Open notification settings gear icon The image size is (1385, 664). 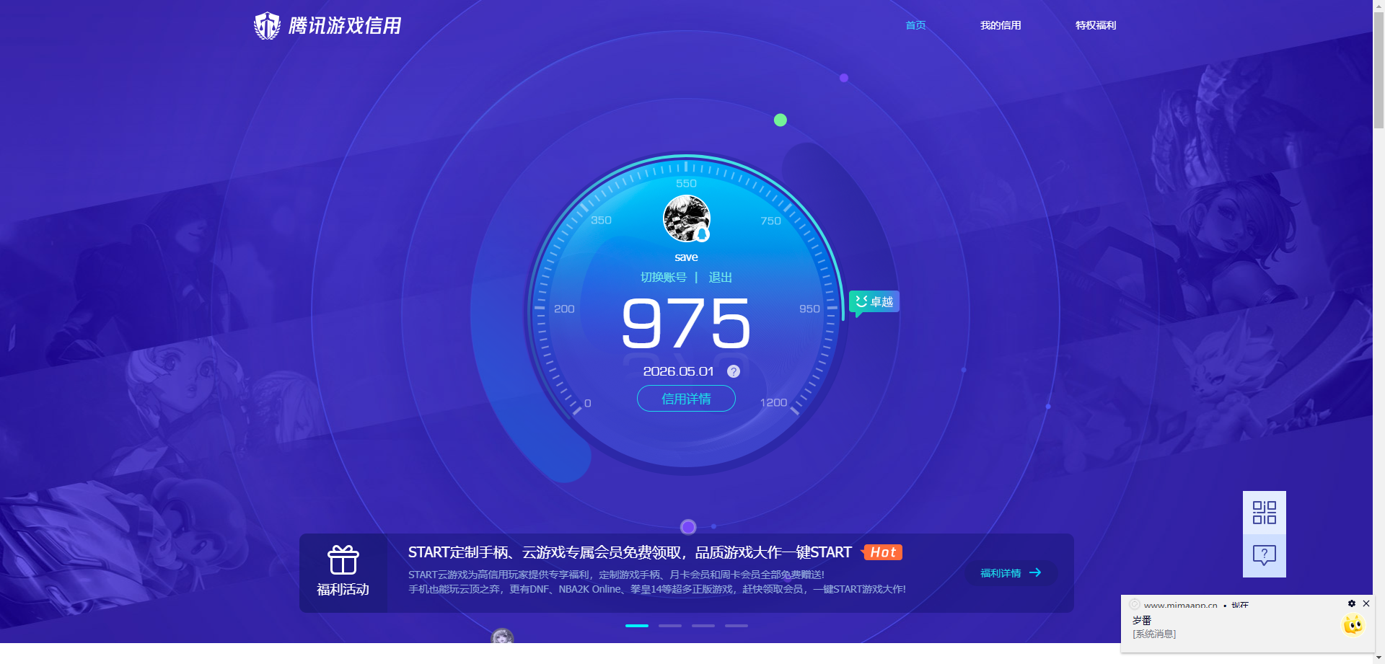(1352, 603)
